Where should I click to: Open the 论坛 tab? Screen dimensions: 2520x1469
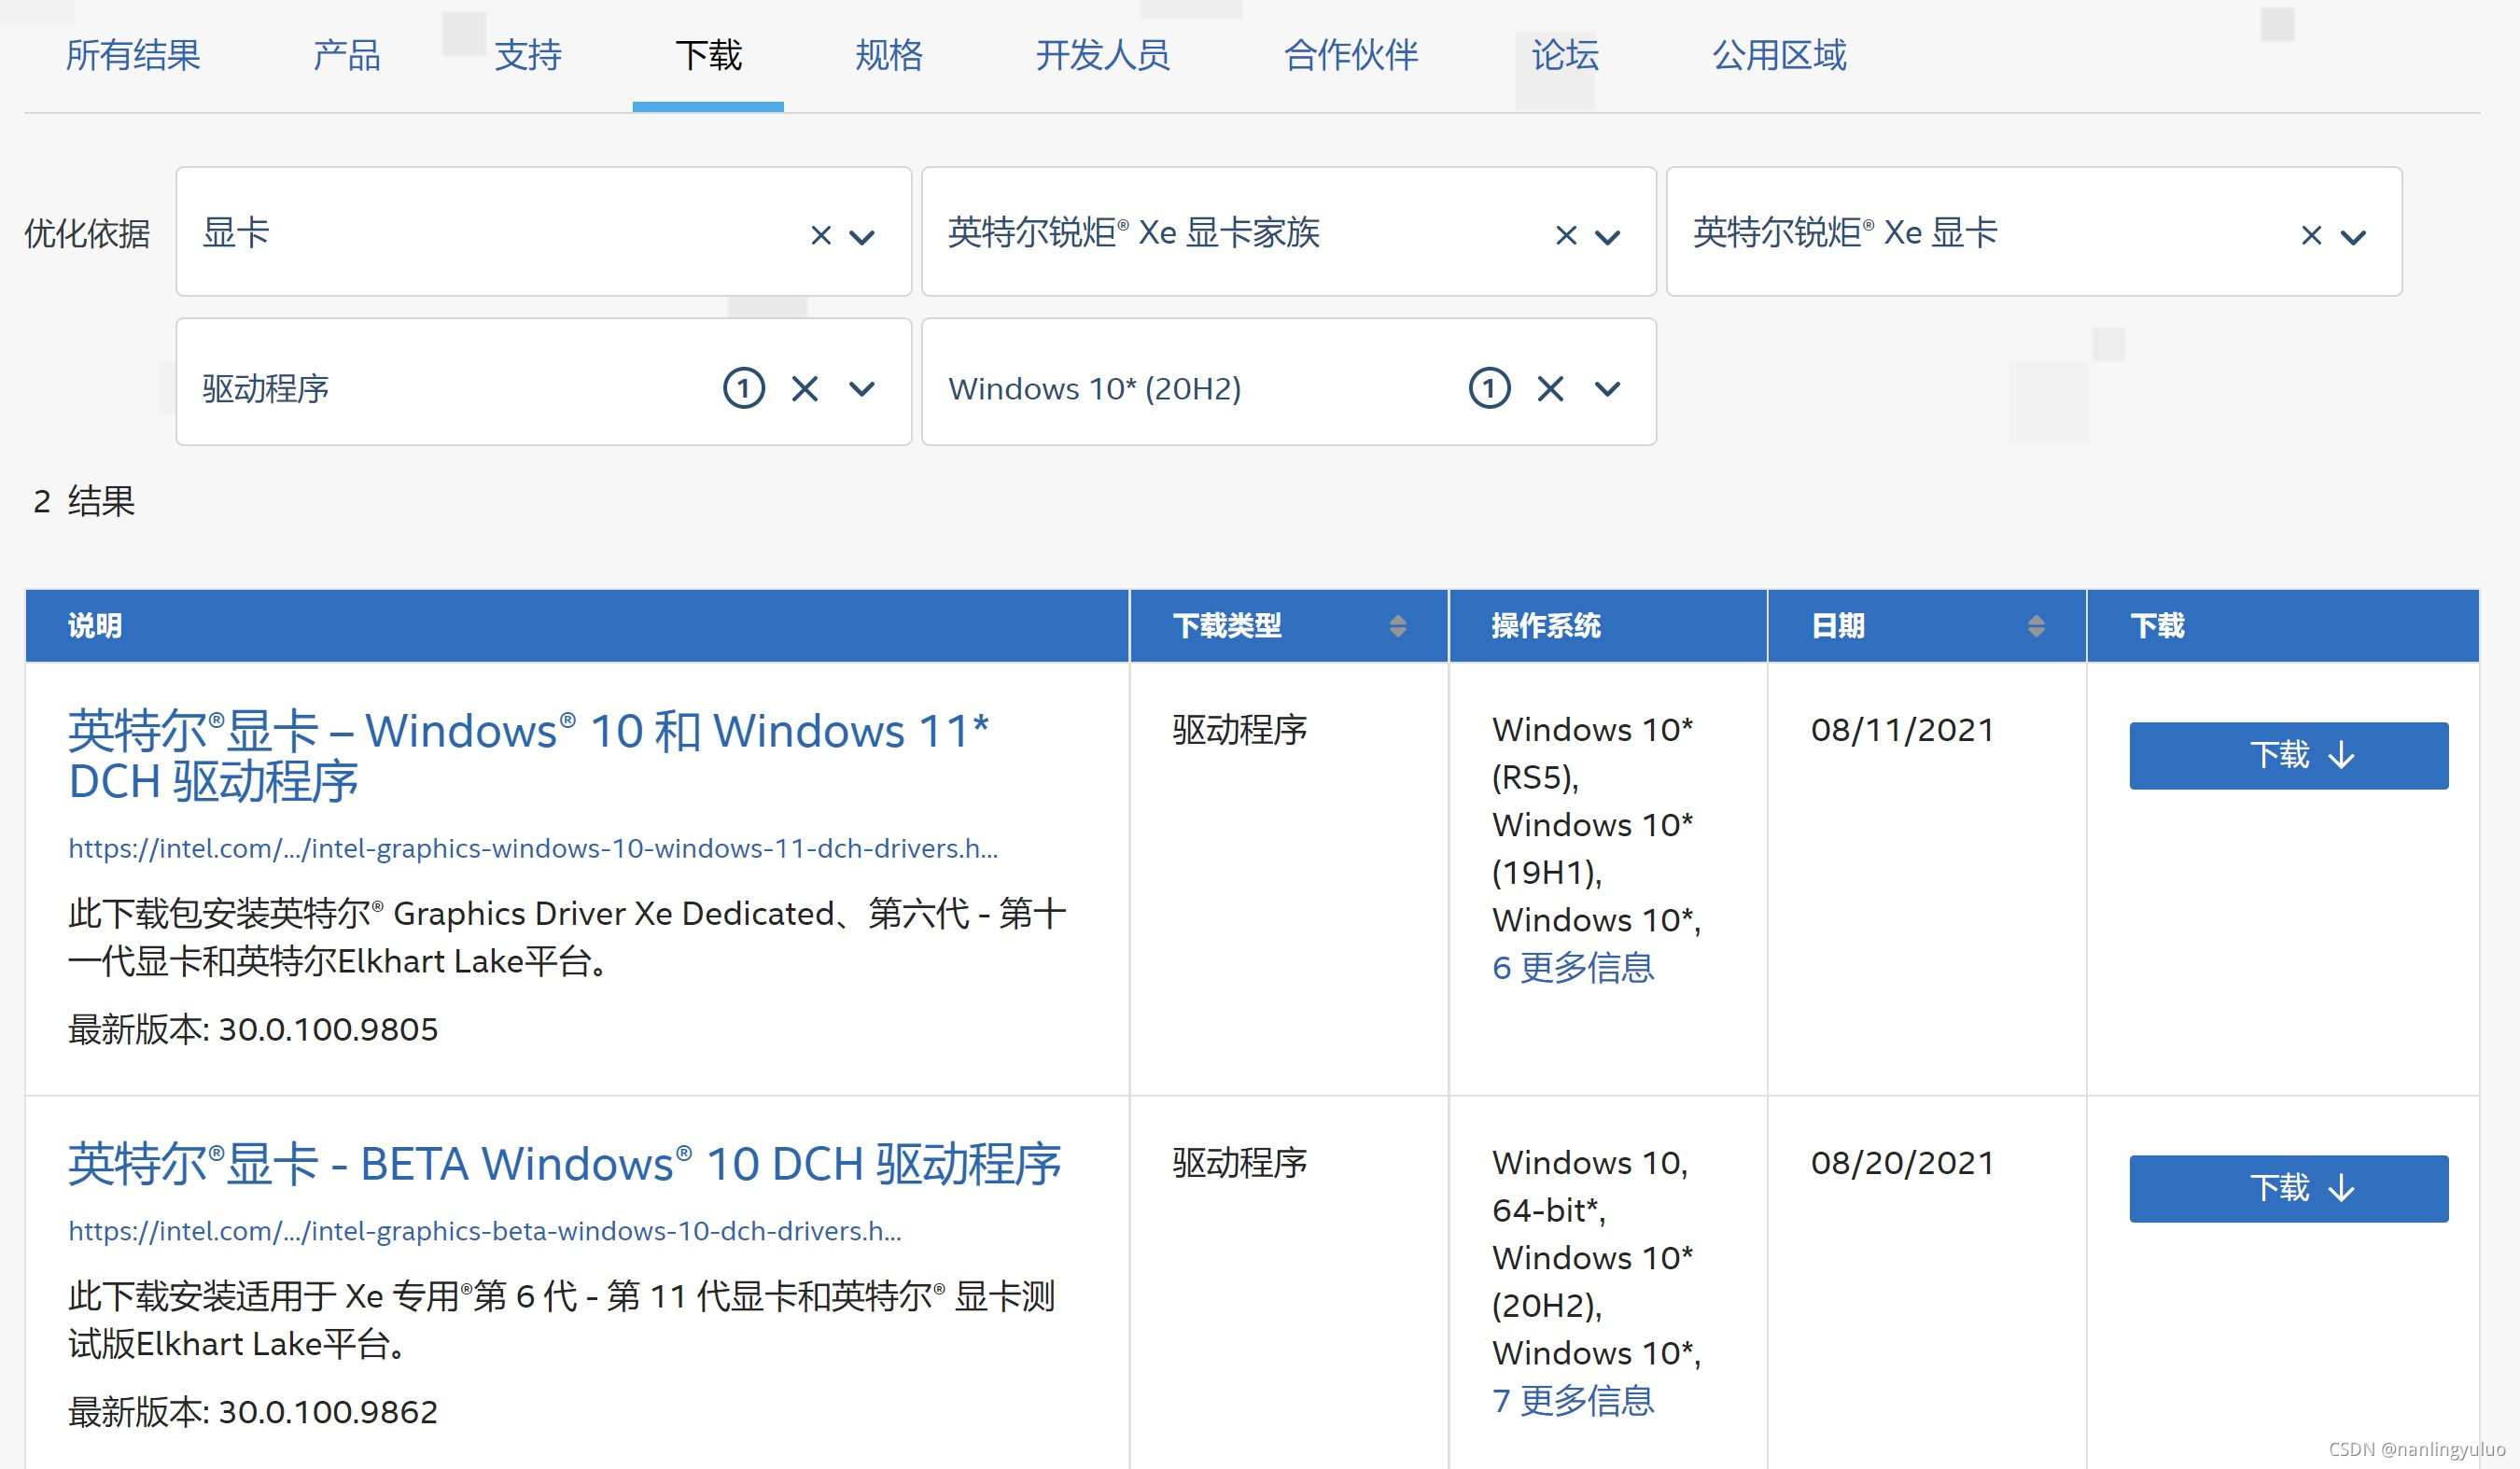(1565, 55)
